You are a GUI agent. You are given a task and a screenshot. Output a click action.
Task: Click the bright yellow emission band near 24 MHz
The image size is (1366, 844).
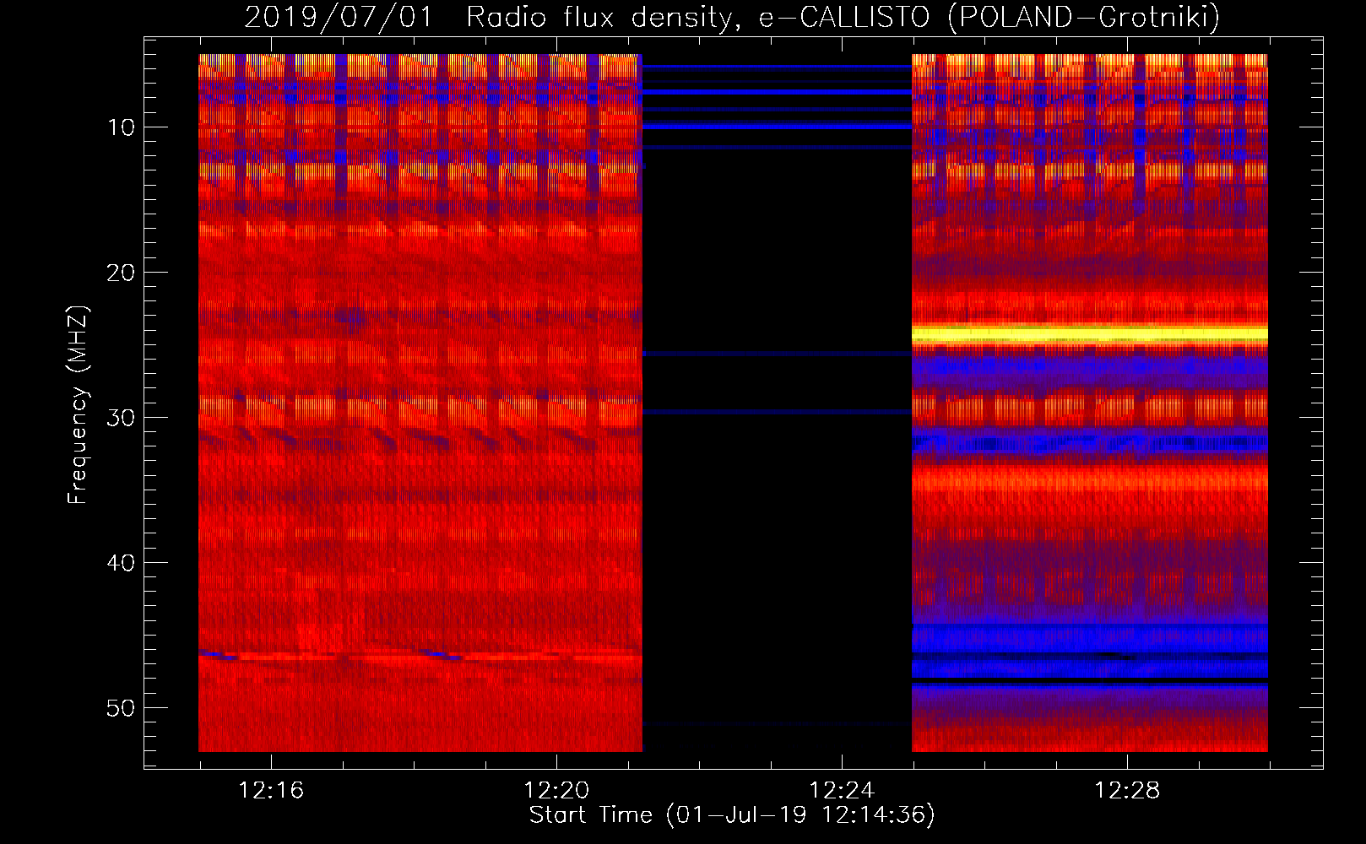(1090, 334)
